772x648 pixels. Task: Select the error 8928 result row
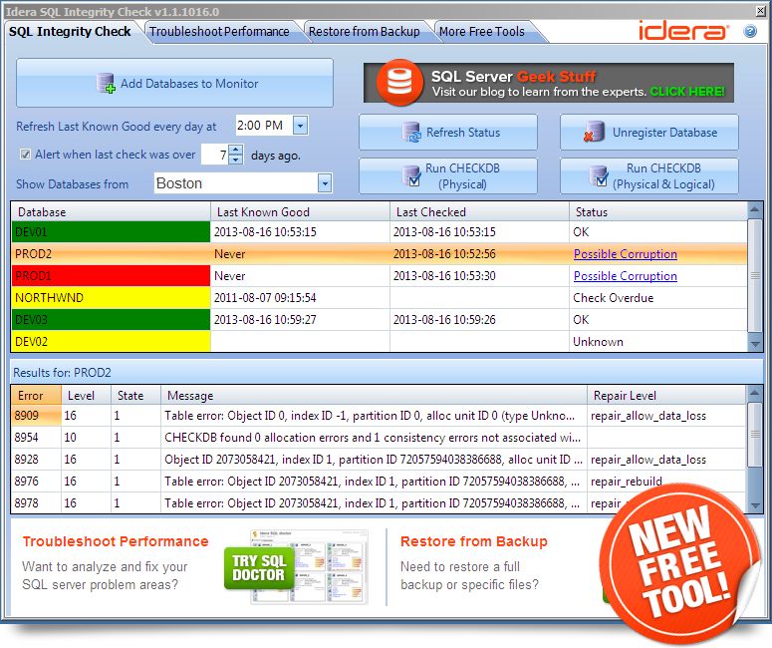coord(380,460)
